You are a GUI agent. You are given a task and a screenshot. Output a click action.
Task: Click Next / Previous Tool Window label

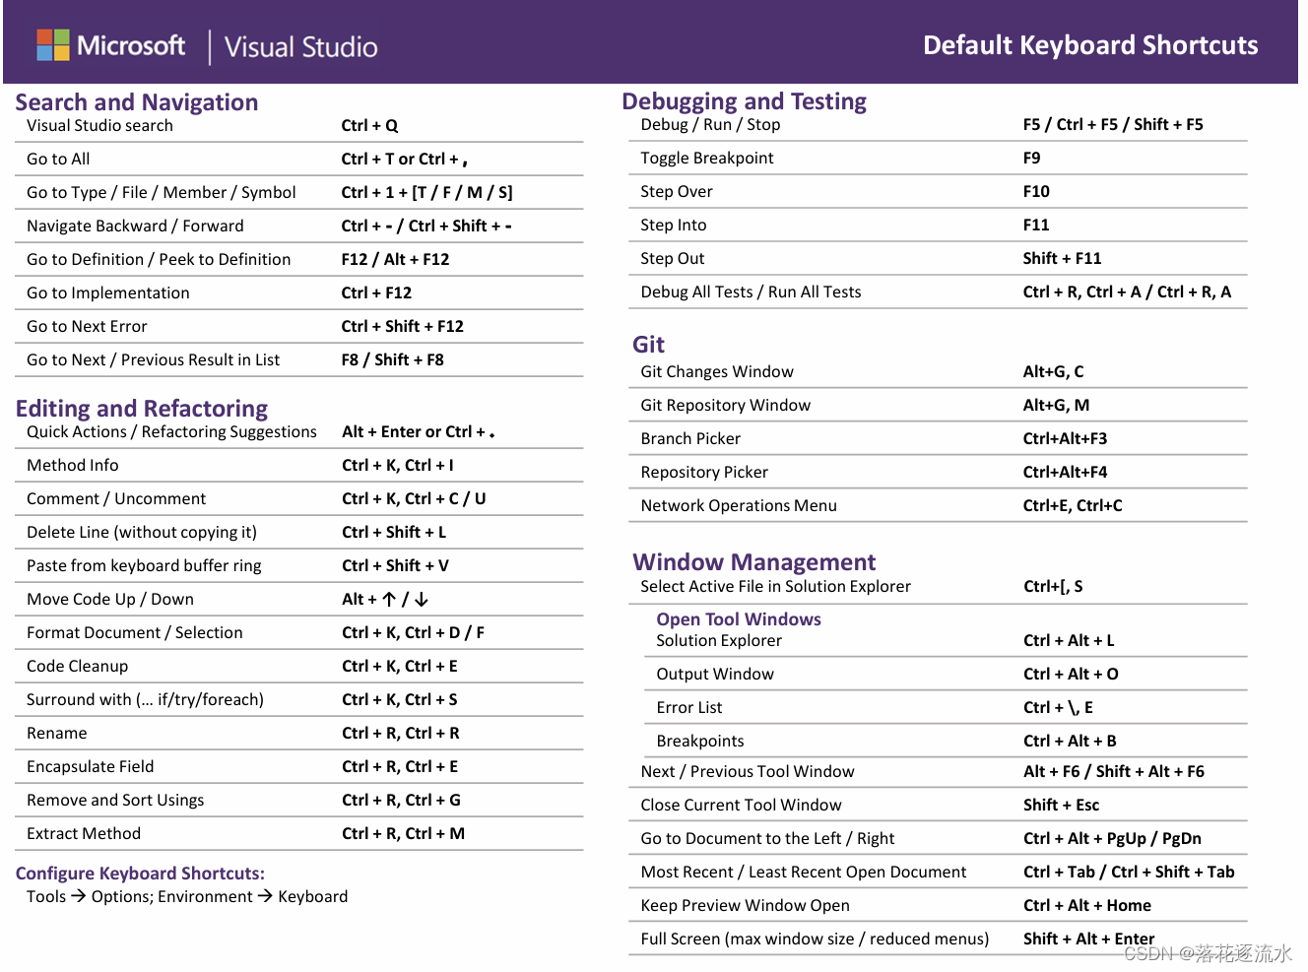pyautogui.click(x=748, y=772)
